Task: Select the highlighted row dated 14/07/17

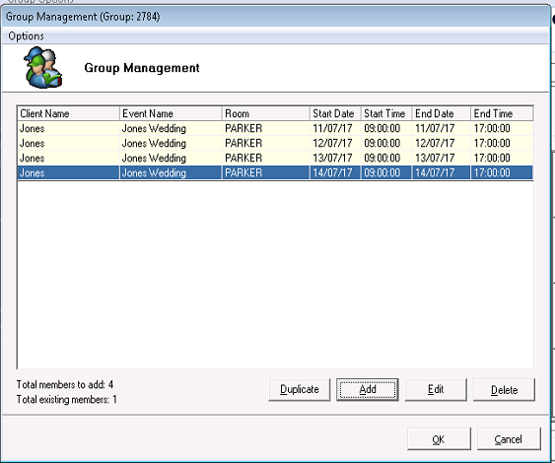Action: (275, 173)
